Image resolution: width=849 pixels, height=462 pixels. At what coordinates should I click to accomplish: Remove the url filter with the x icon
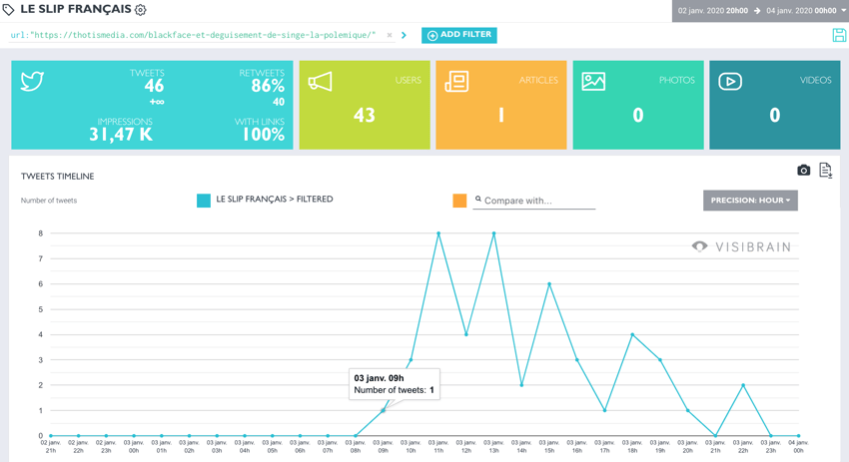point(390,35)
